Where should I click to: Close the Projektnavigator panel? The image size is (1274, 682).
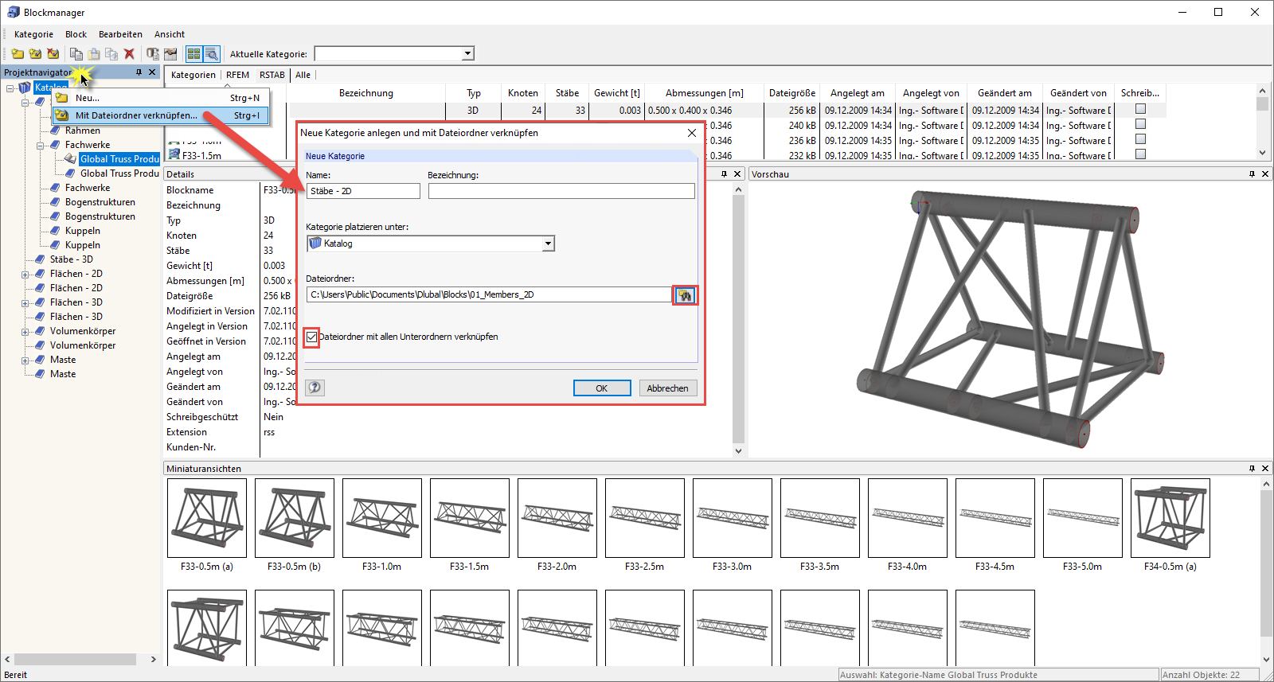click(x=152, y=72)
